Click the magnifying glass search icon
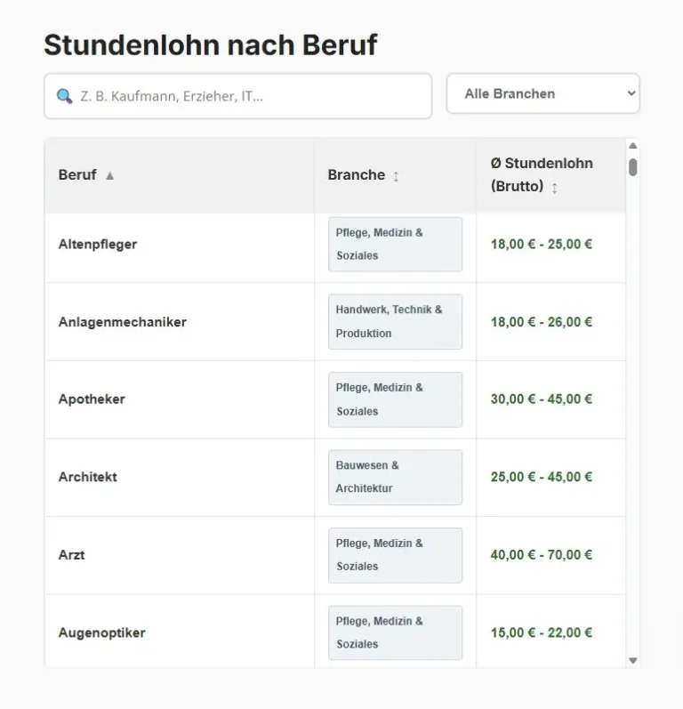Image resolution: width=683 pixels, height=709 pixels. pyautogui.click(x=64, y=96)
